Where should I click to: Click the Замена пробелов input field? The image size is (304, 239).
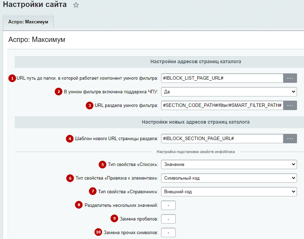click(168, 219)
